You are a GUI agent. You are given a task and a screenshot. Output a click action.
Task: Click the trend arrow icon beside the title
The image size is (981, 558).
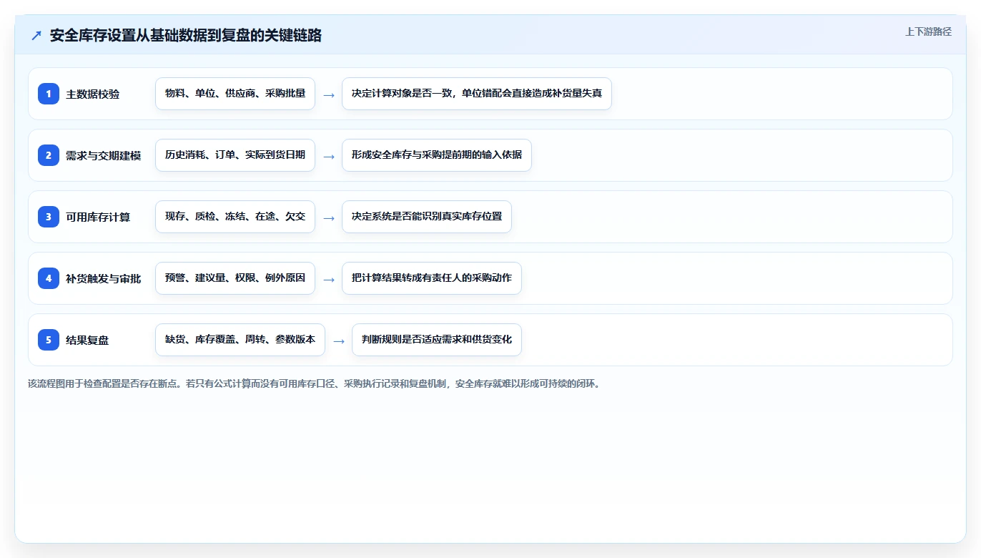pos(36,36)
